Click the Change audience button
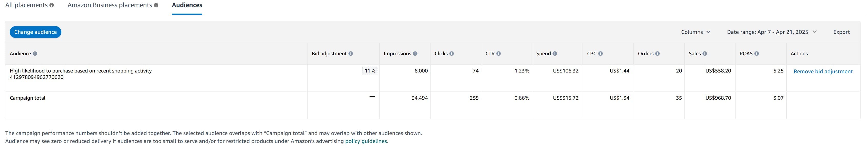868x166 pixels. coord(35,32)
